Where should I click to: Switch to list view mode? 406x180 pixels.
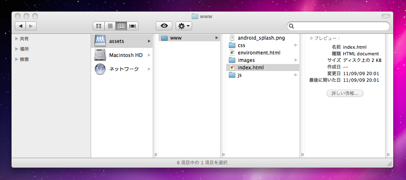pos(110,26)
